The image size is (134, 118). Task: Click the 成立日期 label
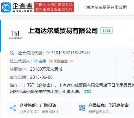click(x=19, y=77)
